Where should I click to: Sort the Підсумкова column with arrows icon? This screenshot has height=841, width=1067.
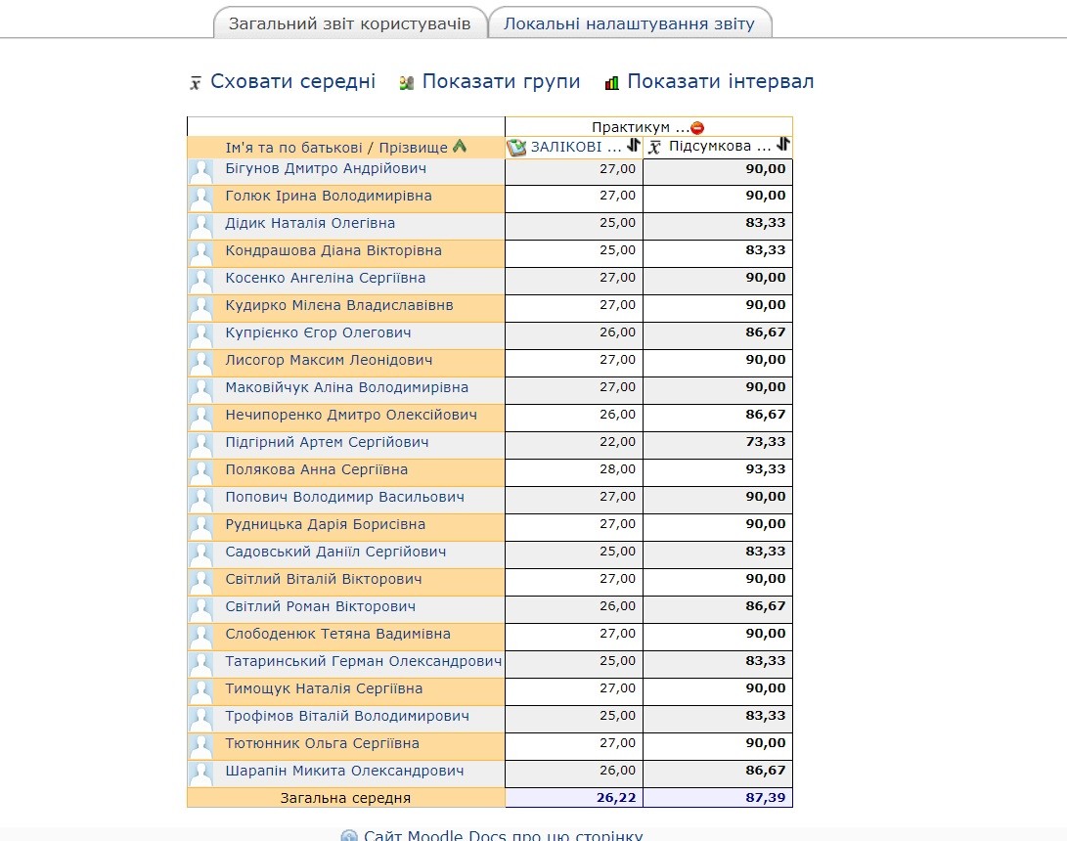click(x=783, y=145)
